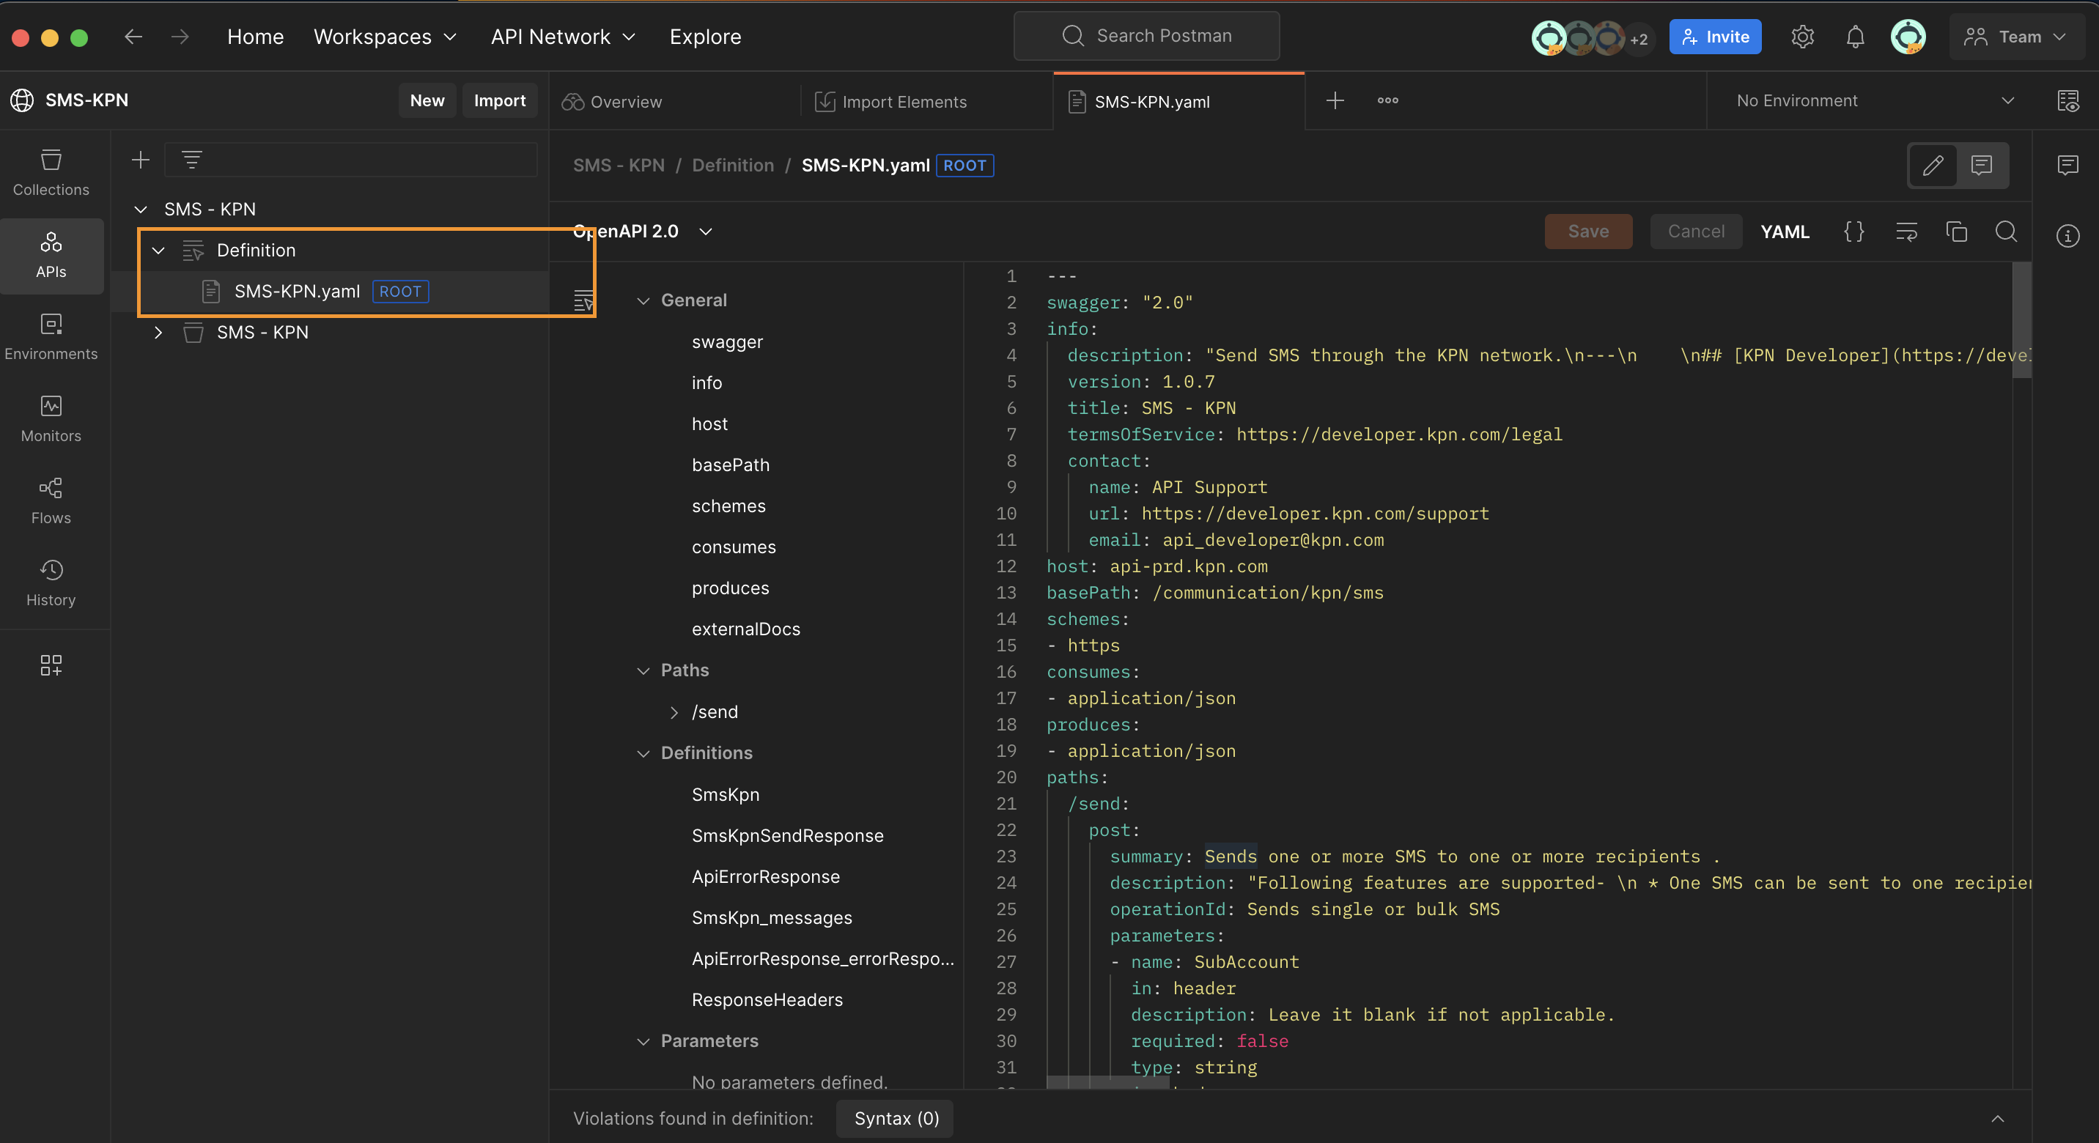Viewport: 2099px width, 1143px height.
Task: Expand the violations panel chevron
Action: click(1997, 1119)
